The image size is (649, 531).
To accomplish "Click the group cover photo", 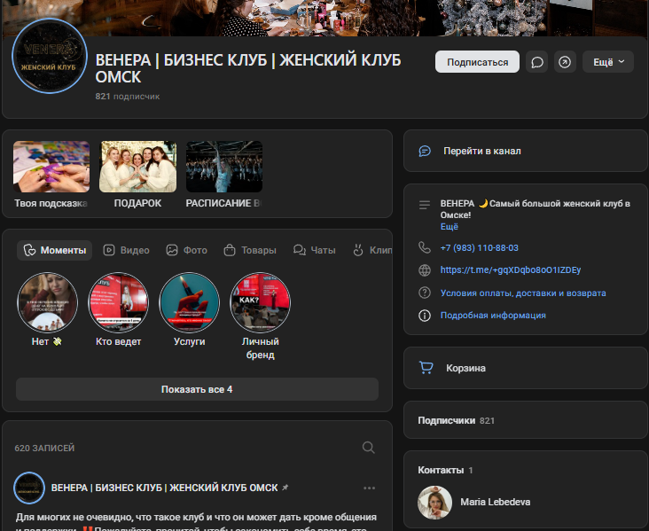I will click(x=324, y=18).
